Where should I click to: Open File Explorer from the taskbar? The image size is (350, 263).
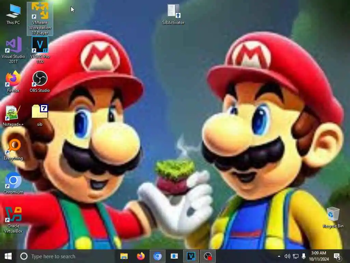[124, 256]
